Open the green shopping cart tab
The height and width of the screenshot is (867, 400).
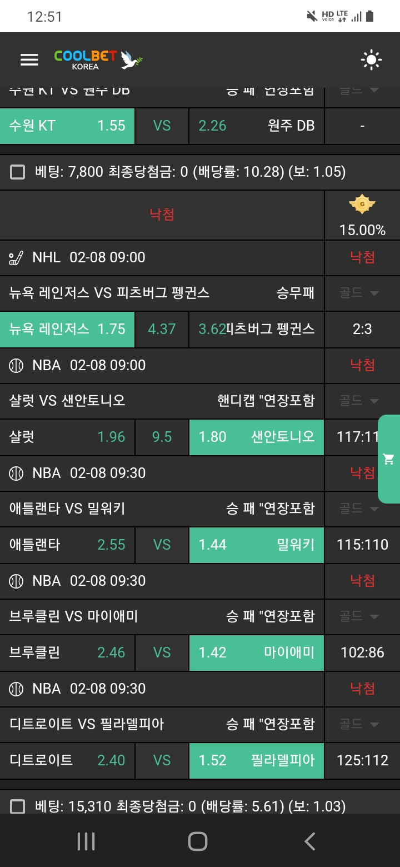pos(389,459)
